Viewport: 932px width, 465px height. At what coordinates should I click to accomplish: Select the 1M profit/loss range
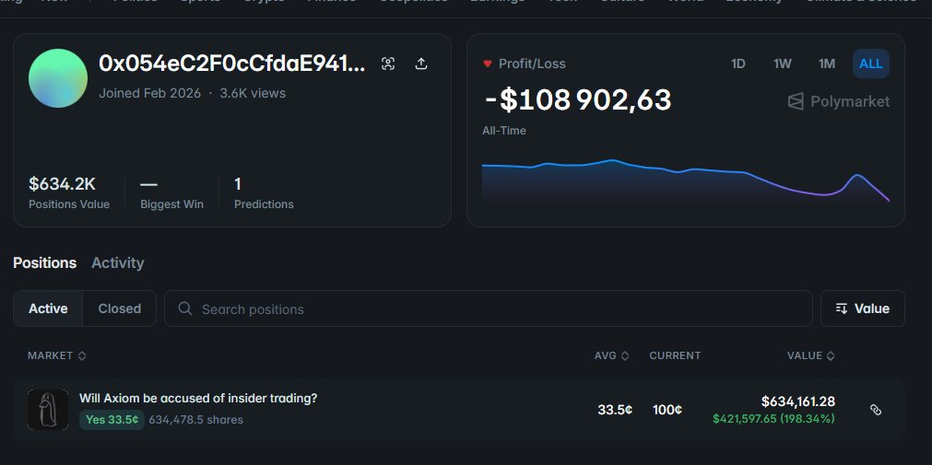[x=827, y=64]
